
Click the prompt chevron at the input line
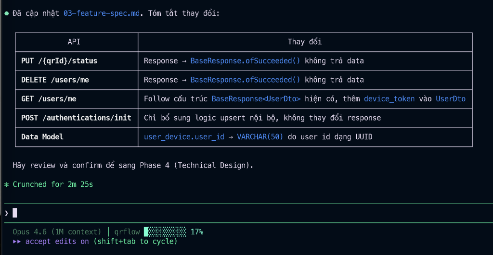tap(6, 213)
